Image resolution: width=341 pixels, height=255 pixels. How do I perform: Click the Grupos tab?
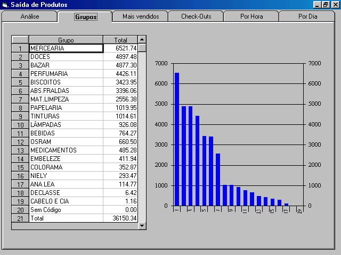(x=86, y=16)
